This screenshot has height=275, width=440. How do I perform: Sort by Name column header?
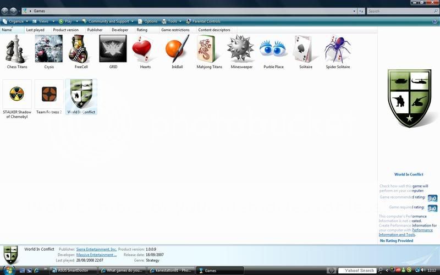click(x=12, y=30)
